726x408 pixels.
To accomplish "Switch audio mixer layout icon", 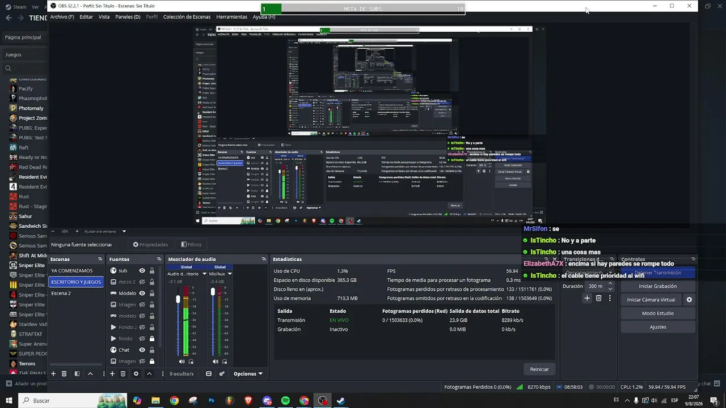I will [x=209, y=373].
